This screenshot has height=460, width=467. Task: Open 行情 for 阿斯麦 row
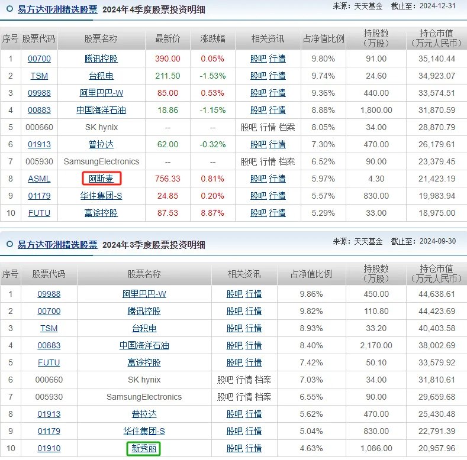pos(277,179)
